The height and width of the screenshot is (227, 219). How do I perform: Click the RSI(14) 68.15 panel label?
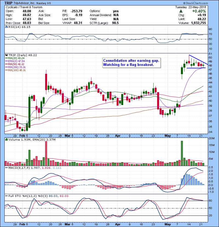pos(19,27)
